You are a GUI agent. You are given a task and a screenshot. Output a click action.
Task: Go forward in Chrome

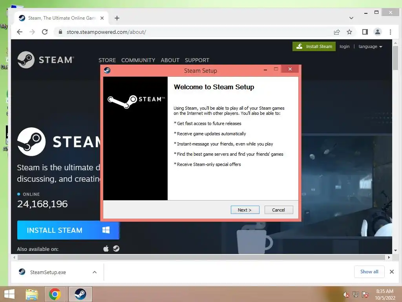[32, 32]
